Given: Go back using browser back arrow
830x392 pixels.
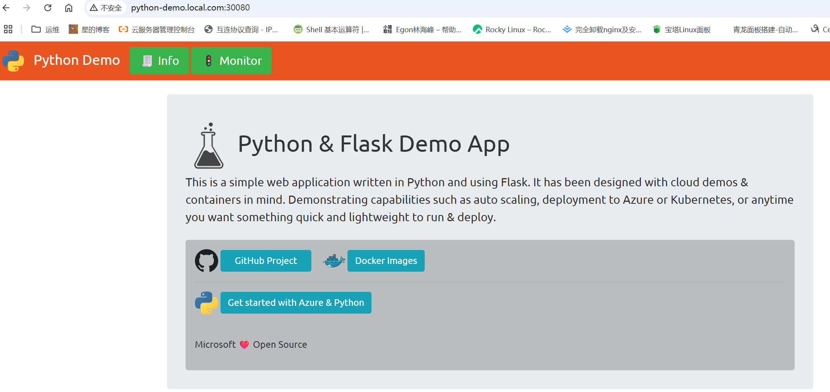Looking at the screenshot, I should [6, 8].
